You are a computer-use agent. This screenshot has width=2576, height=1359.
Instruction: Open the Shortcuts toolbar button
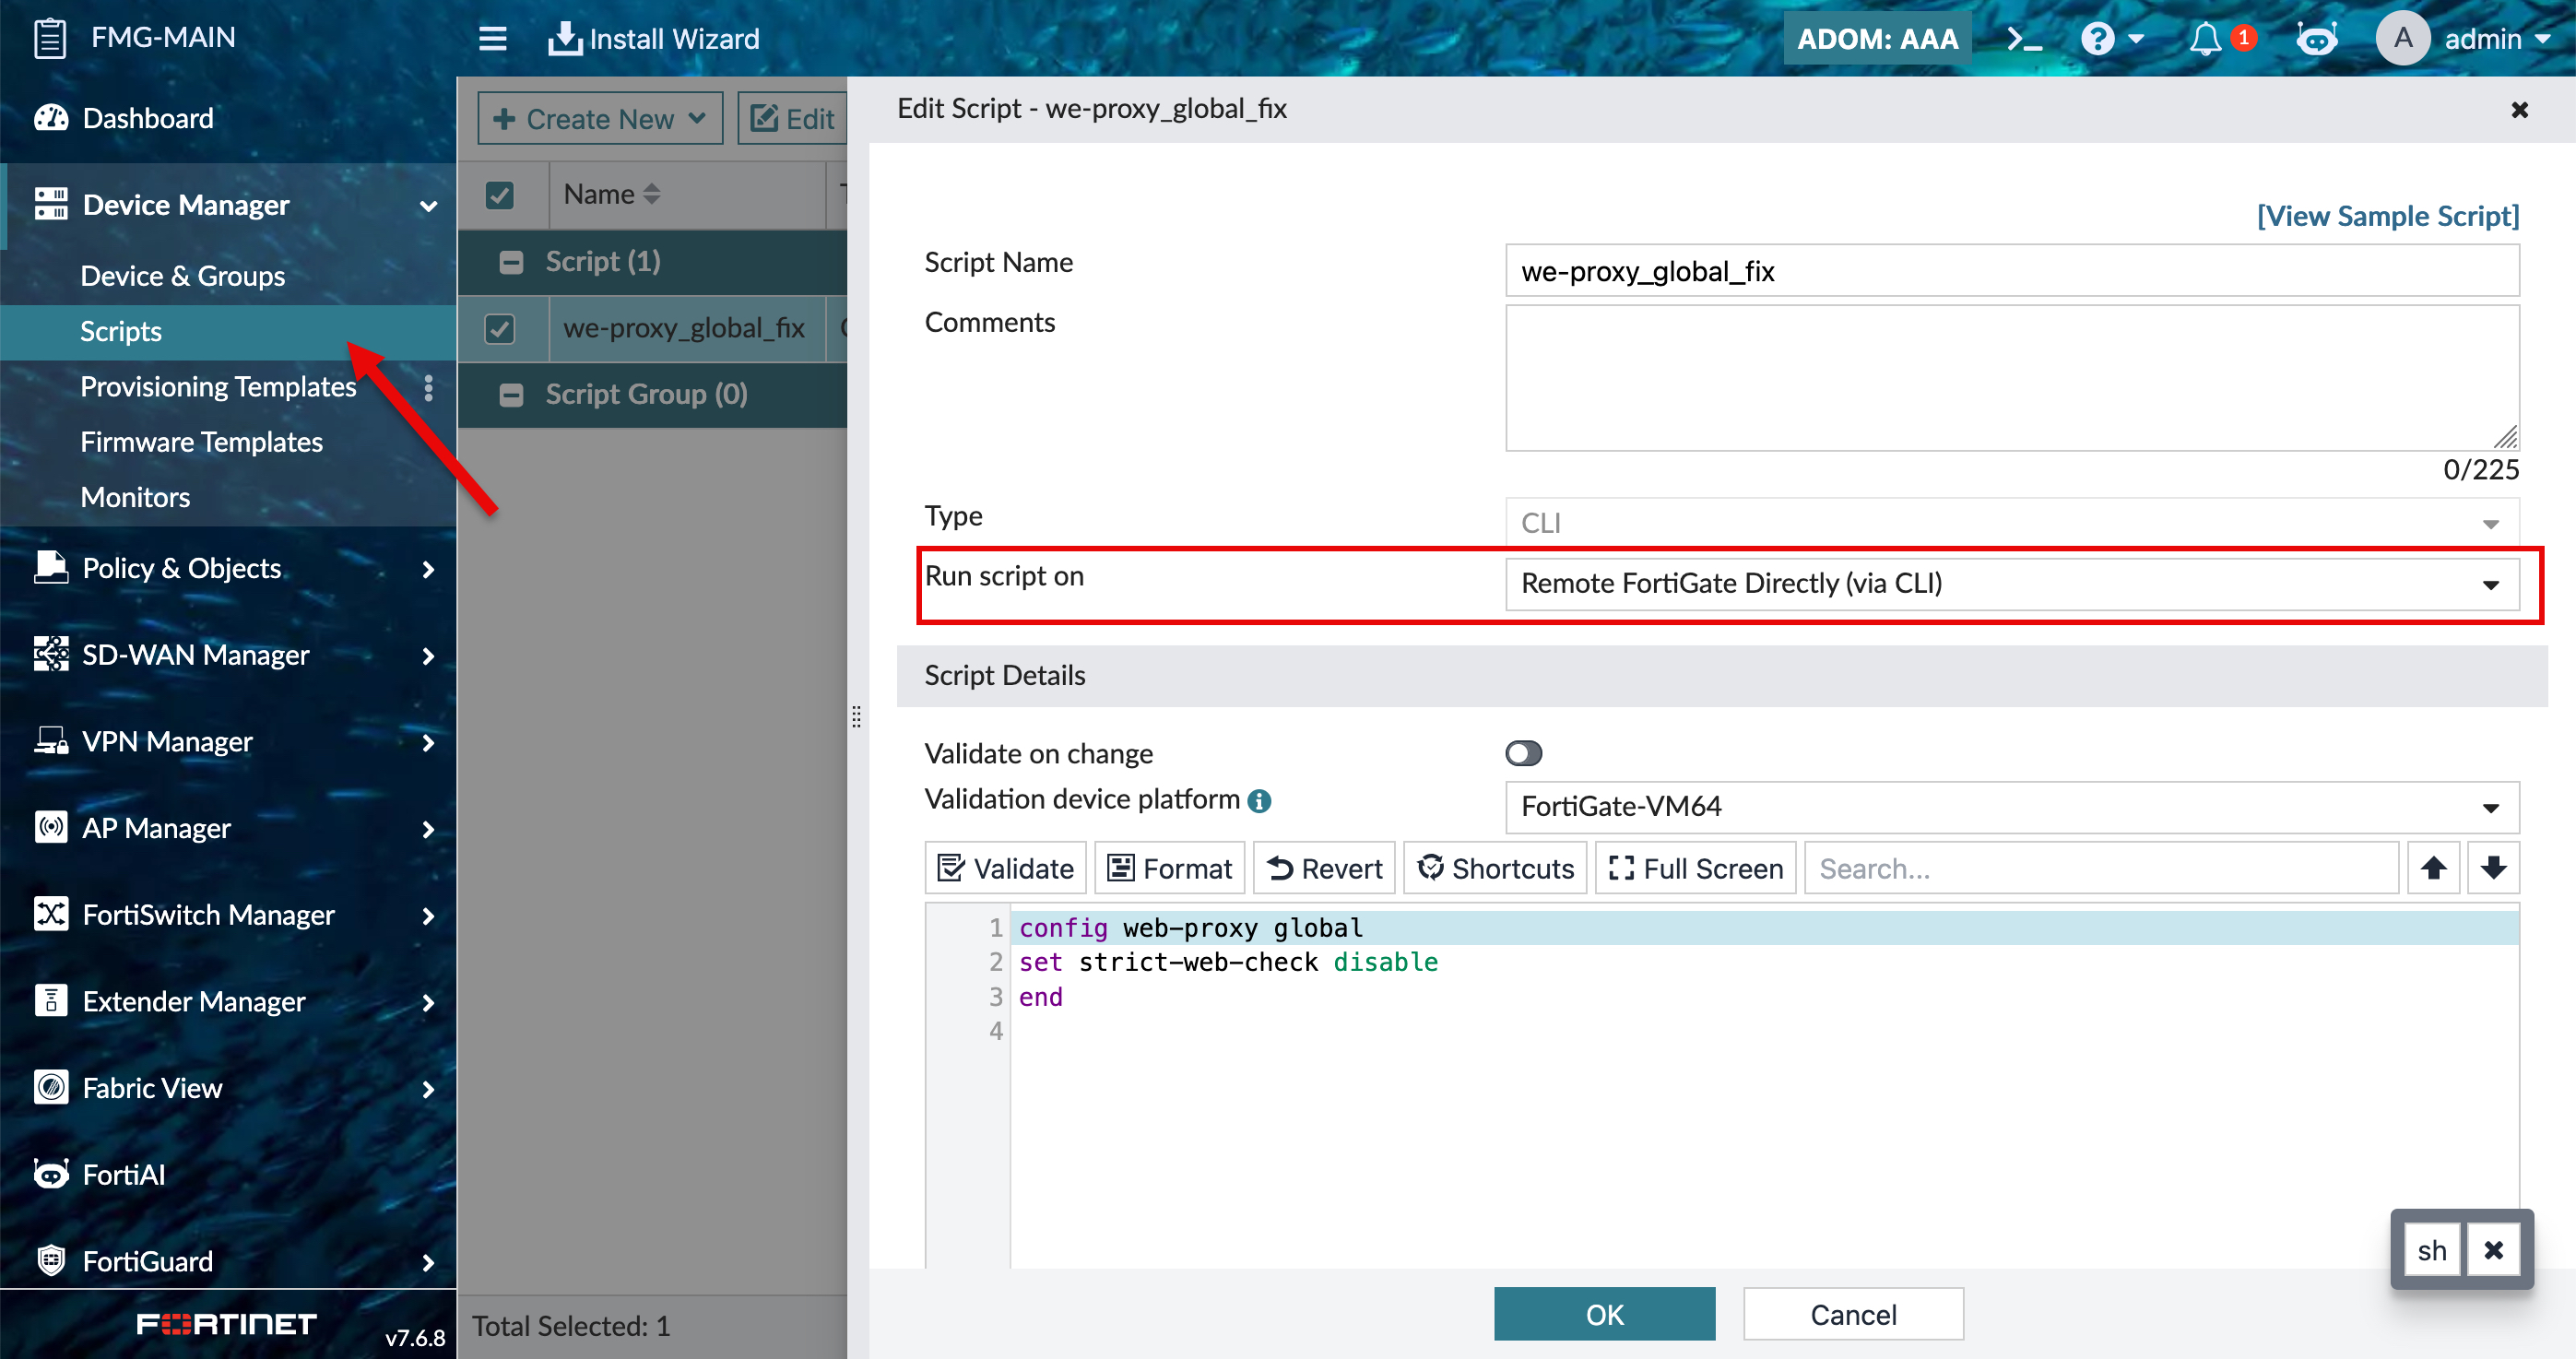point(1495,867)
